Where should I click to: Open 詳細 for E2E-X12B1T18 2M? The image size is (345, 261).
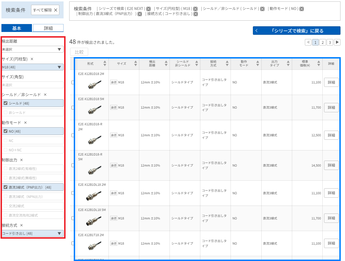[x=331, y=243]
